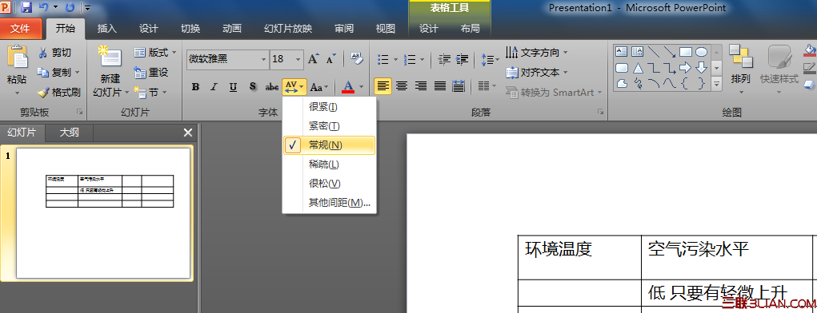This screenshot has height=313, width=817.
Task: Click the Redo icon in quick access toolbar
Action: tap(70, 7)
